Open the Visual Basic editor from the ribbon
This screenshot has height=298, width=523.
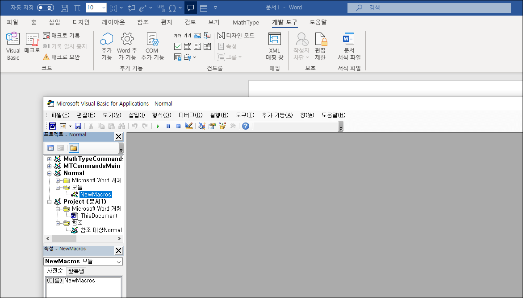click(x=13, y=46)
